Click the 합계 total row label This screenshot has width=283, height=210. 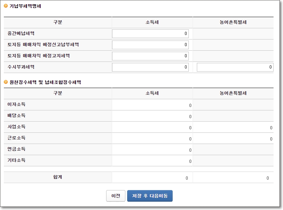(57, 177)
